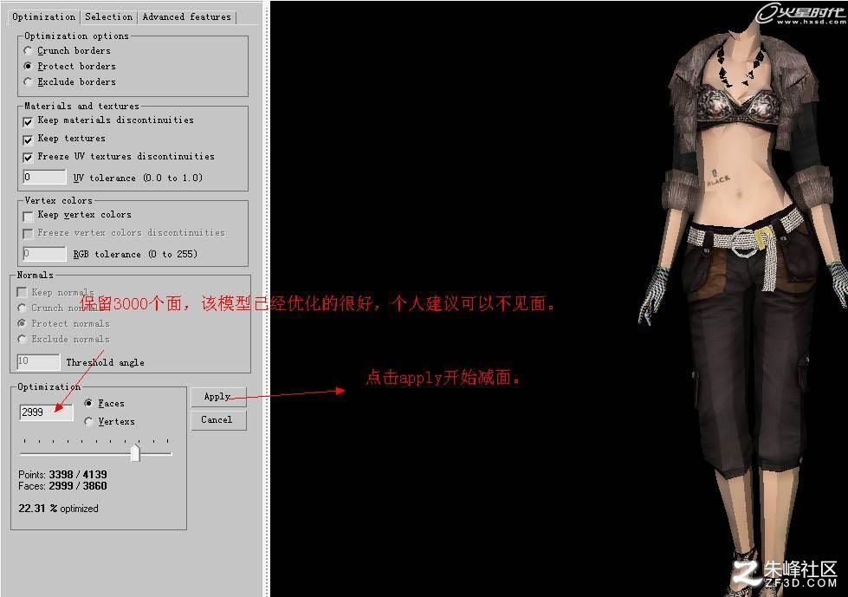Screen dimensions: 848x597
Task: Click the Faces 2999 / 3860 readout
Action: coord(62,485)
